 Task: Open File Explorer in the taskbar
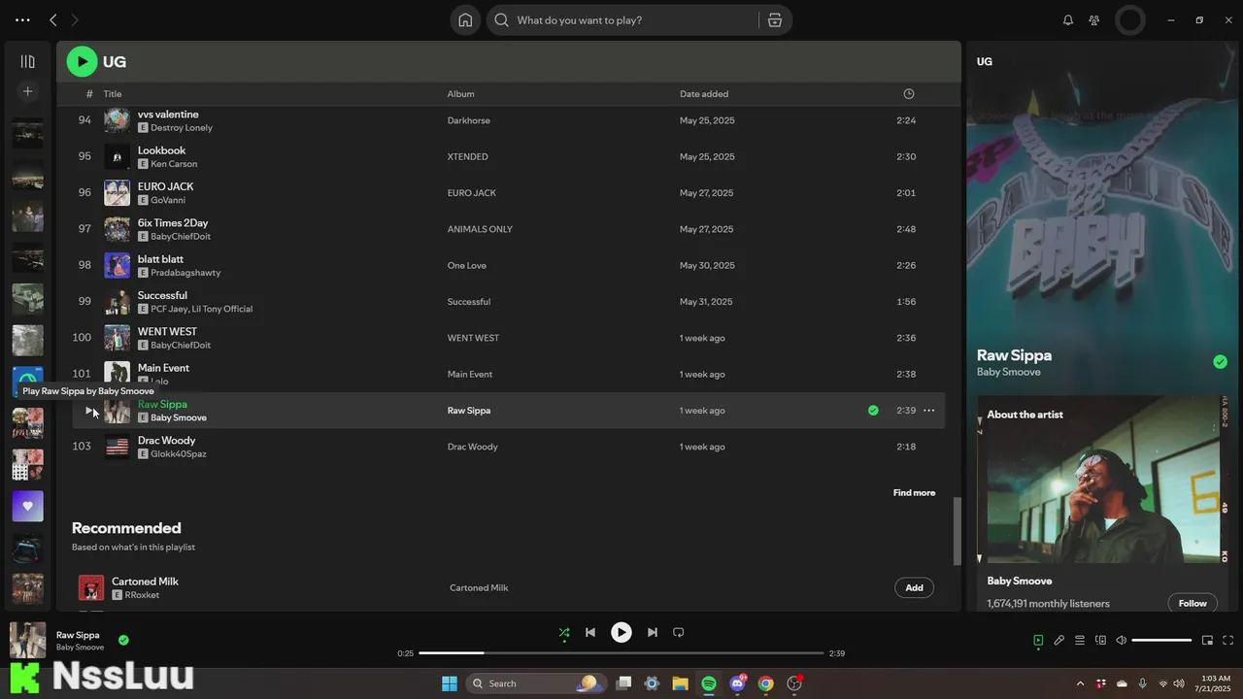click(x=681, y=683)
